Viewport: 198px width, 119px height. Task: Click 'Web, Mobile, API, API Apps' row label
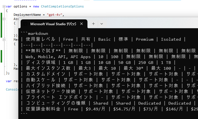pos(58,57)
